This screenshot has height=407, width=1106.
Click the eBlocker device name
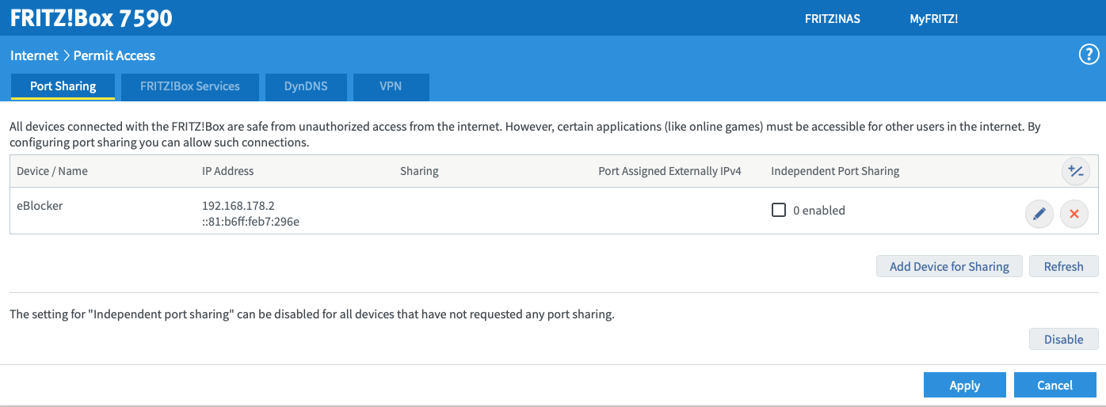(x=40, y=205)
